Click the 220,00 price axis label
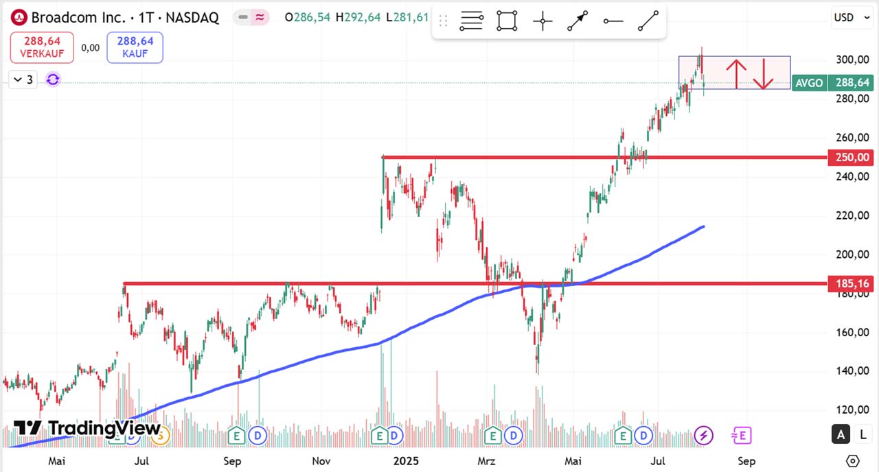Viewport: 879px width, 472px height. (852, 215)
